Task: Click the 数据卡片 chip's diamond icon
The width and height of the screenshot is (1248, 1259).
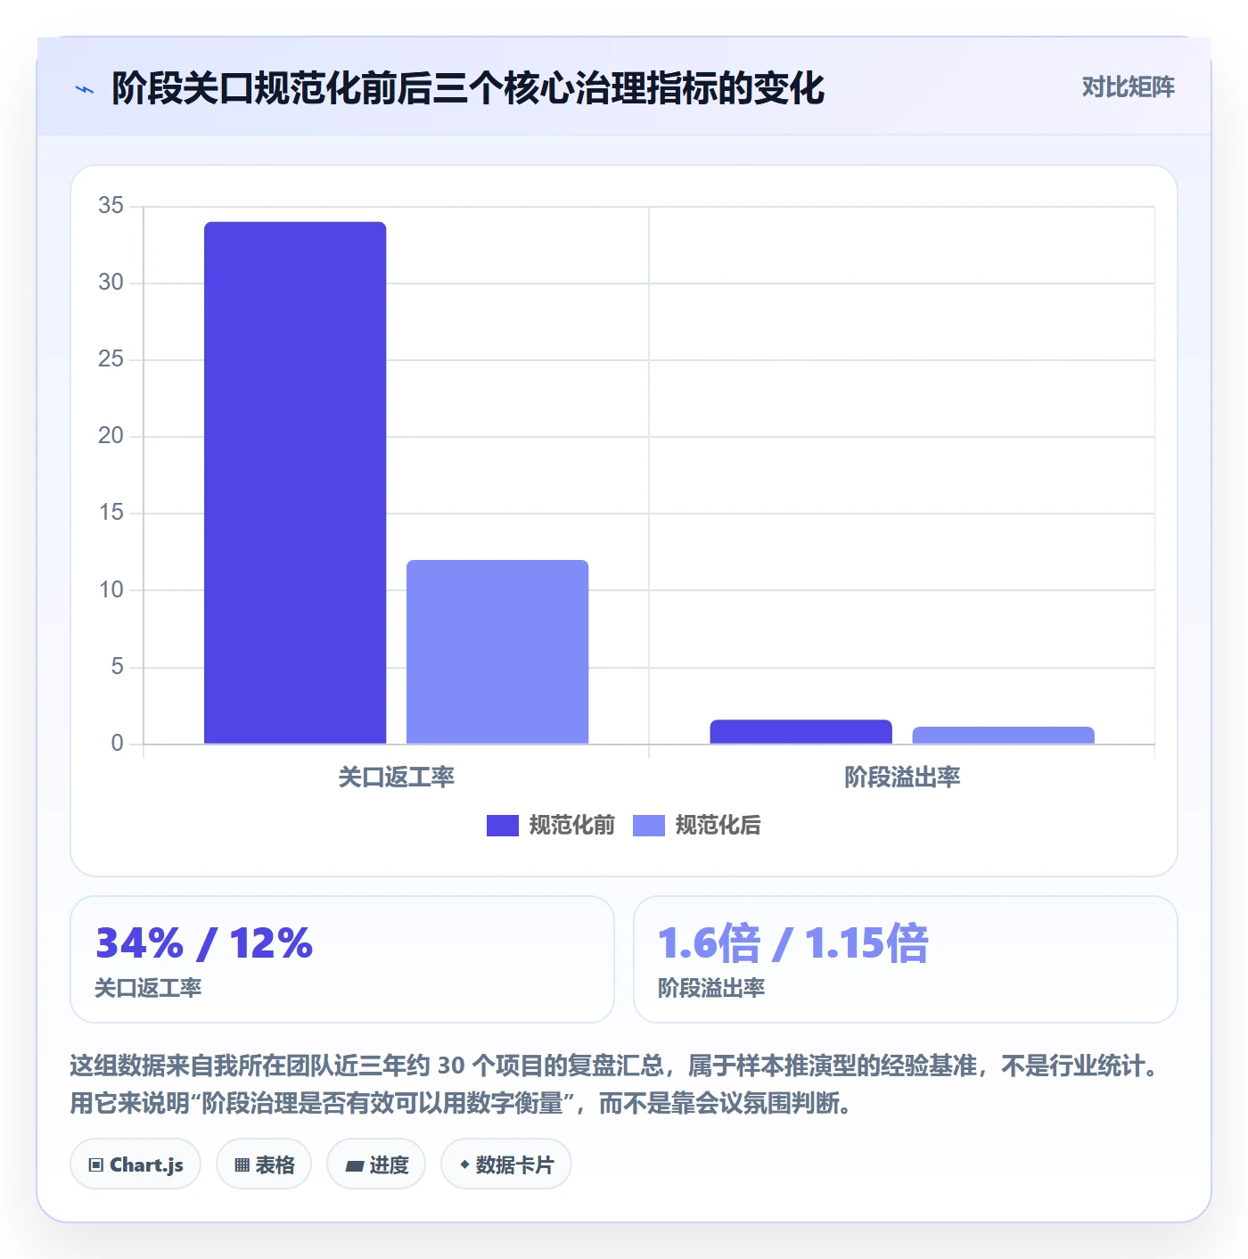Action: point(464,1164)
